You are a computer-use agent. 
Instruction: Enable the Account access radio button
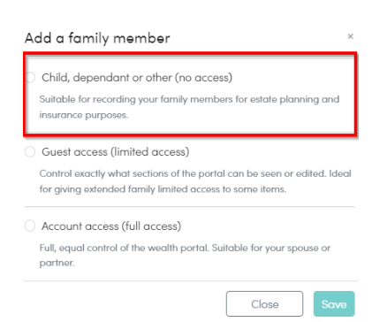(30, 226)
